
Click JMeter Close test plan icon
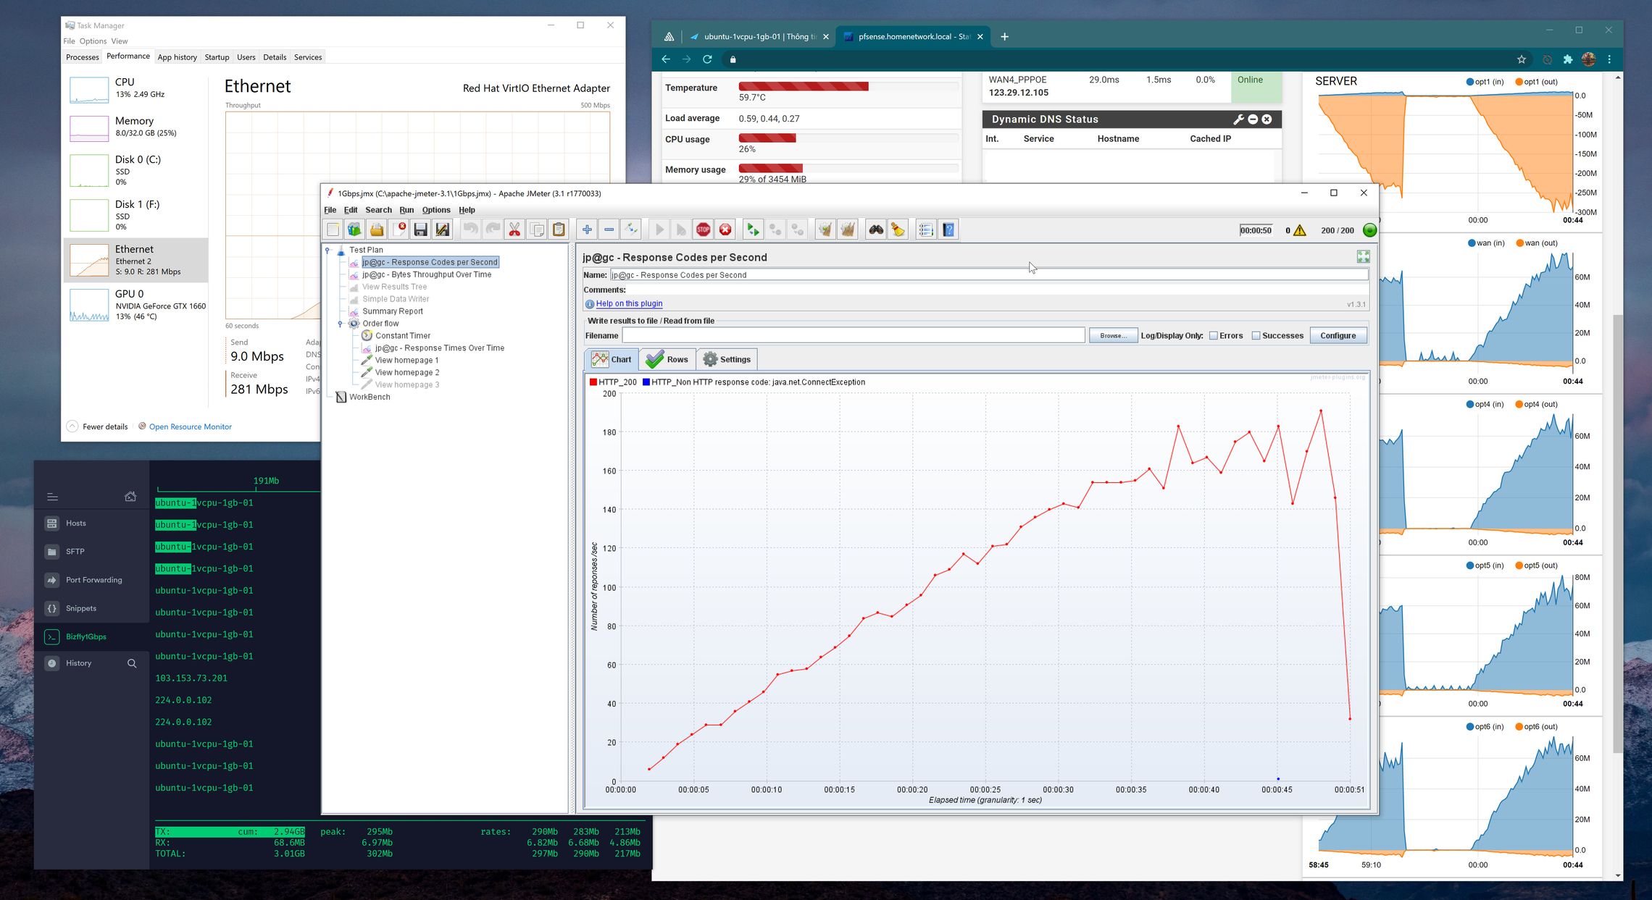399,230
